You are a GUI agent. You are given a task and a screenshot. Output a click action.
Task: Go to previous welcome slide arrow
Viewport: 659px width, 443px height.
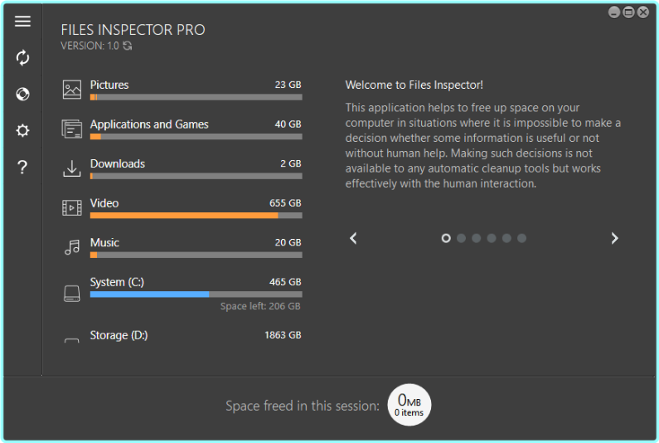tap(354, 238)
